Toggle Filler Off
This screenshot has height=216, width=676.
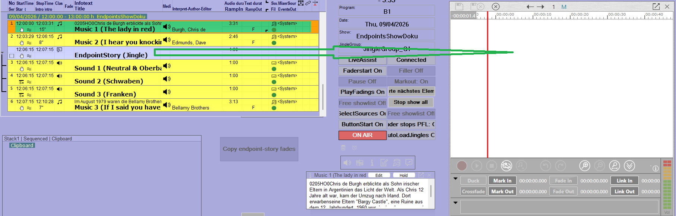[411, 71]
